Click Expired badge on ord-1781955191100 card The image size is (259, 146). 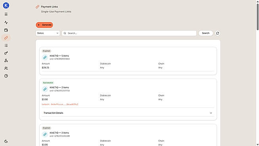[46, 128]
